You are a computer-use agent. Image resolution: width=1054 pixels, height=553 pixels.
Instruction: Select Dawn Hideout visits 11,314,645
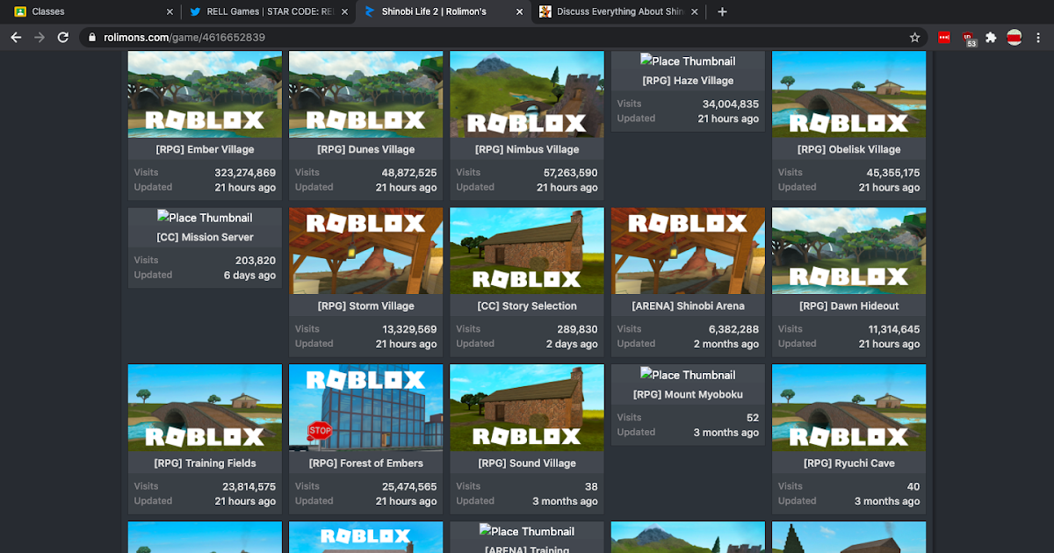[x=892, y=330]
